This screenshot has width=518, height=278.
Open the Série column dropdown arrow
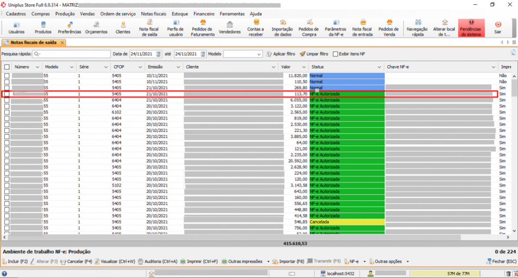[x=106, y=67]
